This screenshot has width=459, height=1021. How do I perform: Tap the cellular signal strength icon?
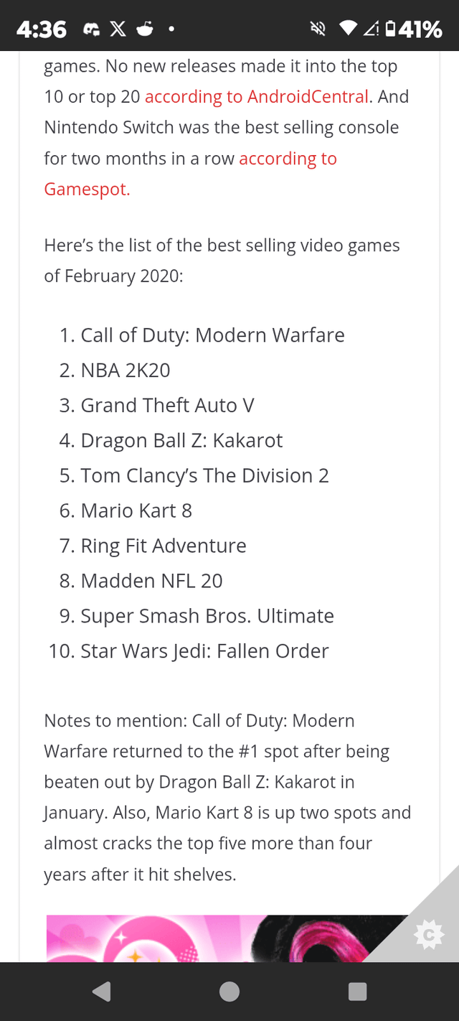pos(371,29)
